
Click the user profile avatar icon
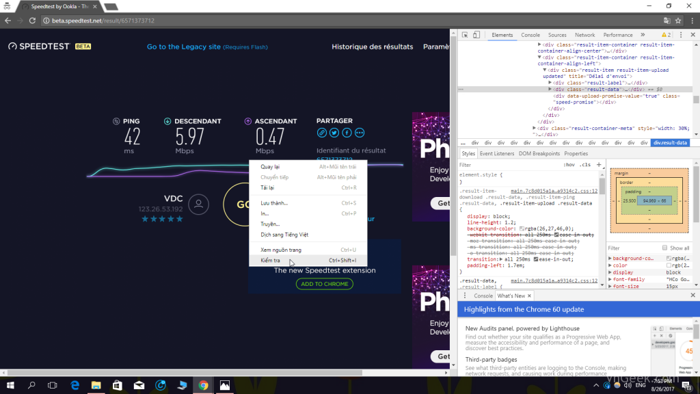[199, 204]
